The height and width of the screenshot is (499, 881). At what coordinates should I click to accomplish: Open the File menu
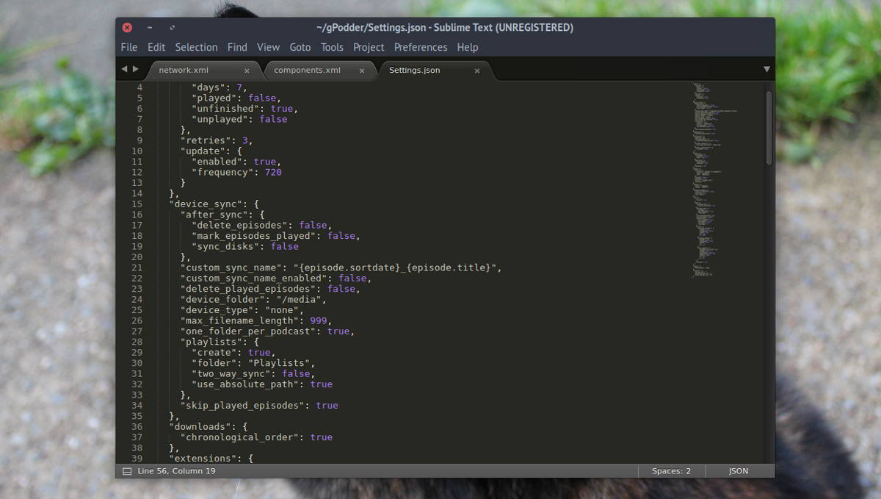(x=129, y=47)
